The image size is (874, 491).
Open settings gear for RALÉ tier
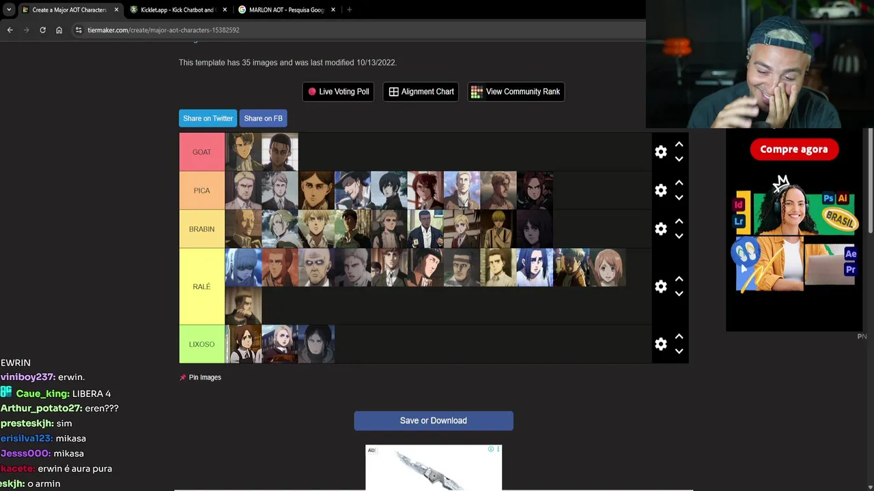click(661, 286)
